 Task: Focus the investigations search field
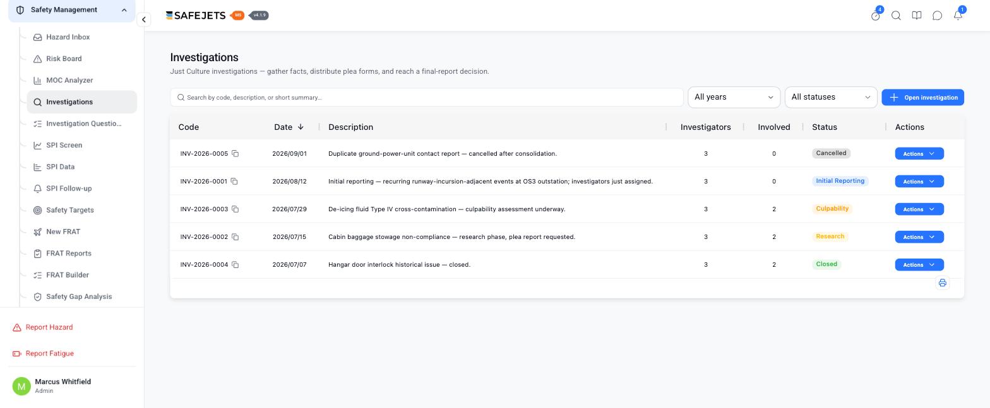tap(427, 98)
